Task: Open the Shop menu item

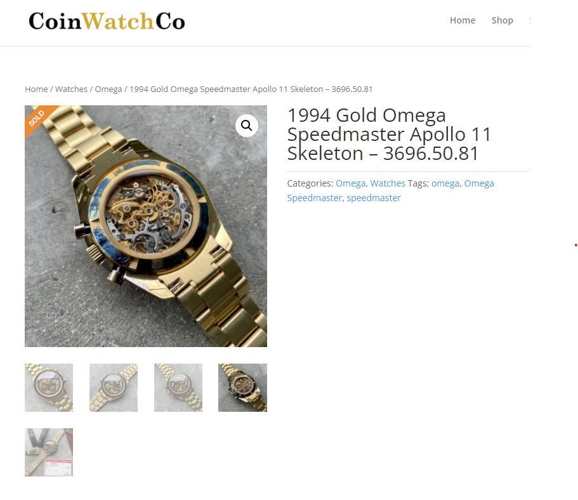Action: (x=502, y=20)
